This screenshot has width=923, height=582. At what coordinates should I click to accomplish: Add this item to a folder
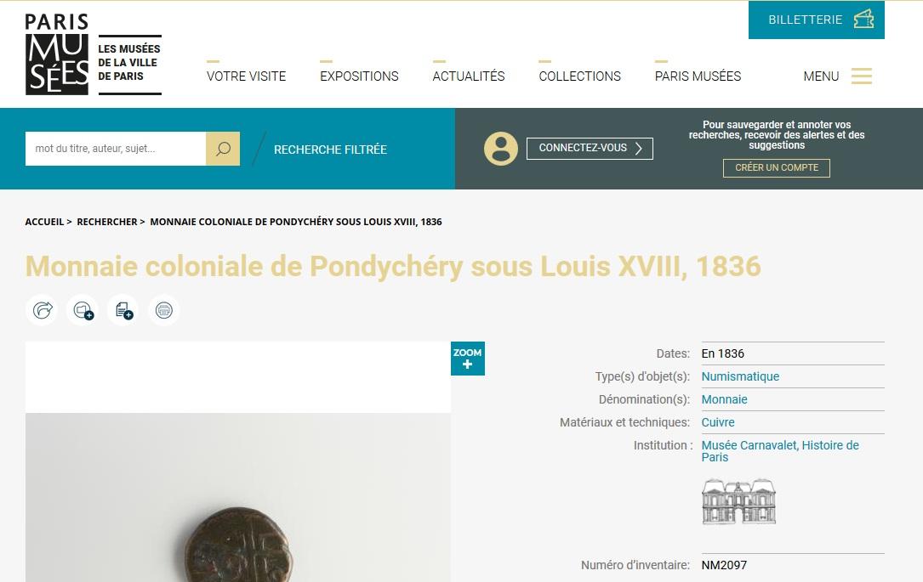tap(83, 310)
